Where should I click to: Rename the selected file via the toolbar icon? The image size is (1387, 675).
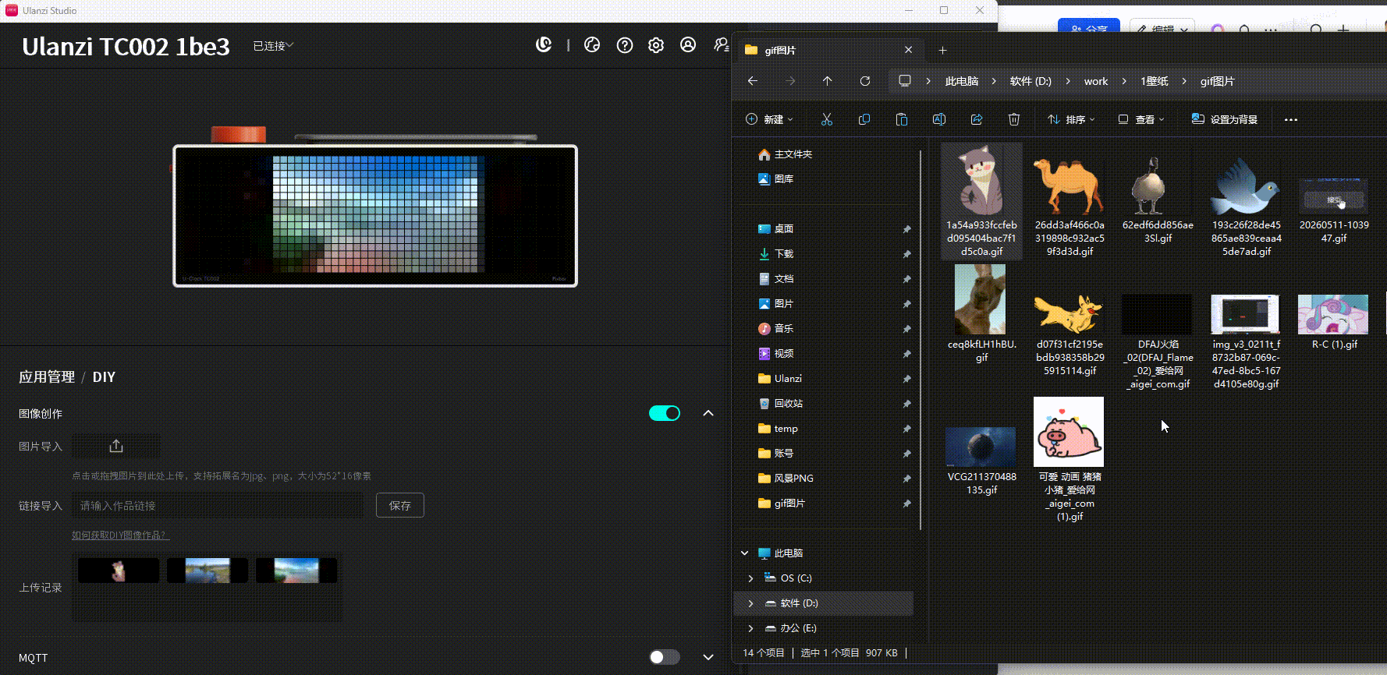[x=939, y=119]
